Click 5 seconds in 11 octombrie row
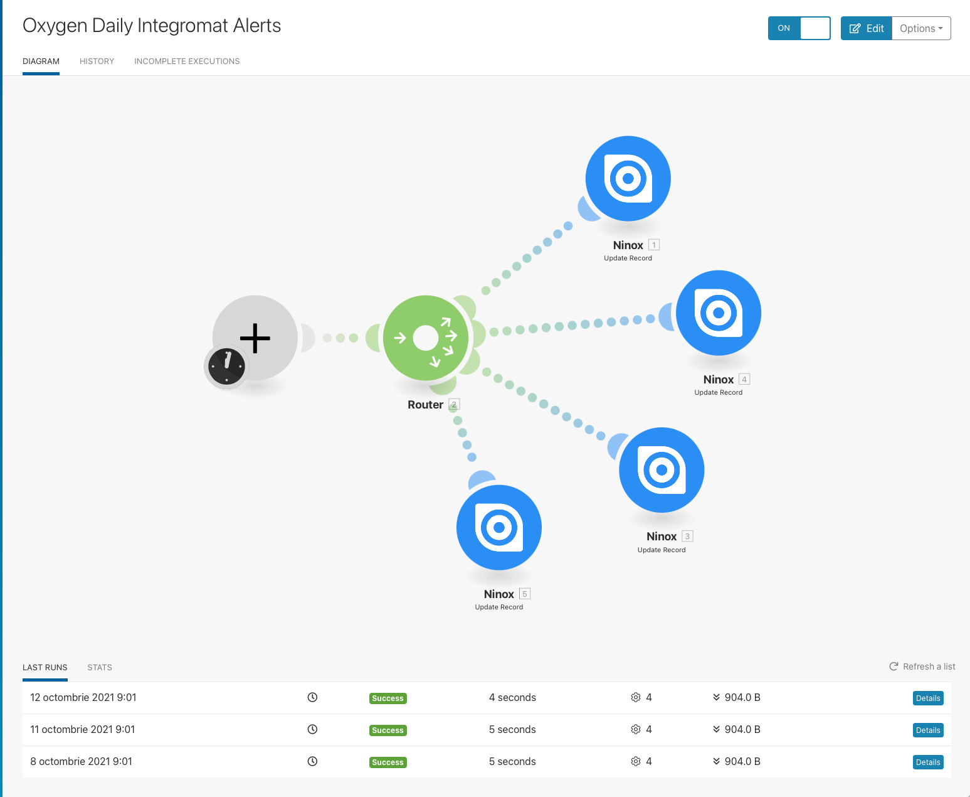The width and height of the screenshot is (970, 797). [512, 729]
